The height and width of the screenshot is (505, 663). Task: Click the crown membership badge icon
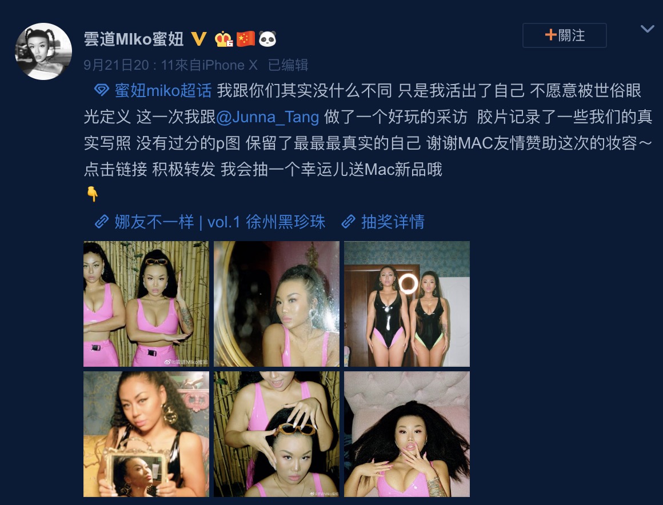click(x=223, y=39)
